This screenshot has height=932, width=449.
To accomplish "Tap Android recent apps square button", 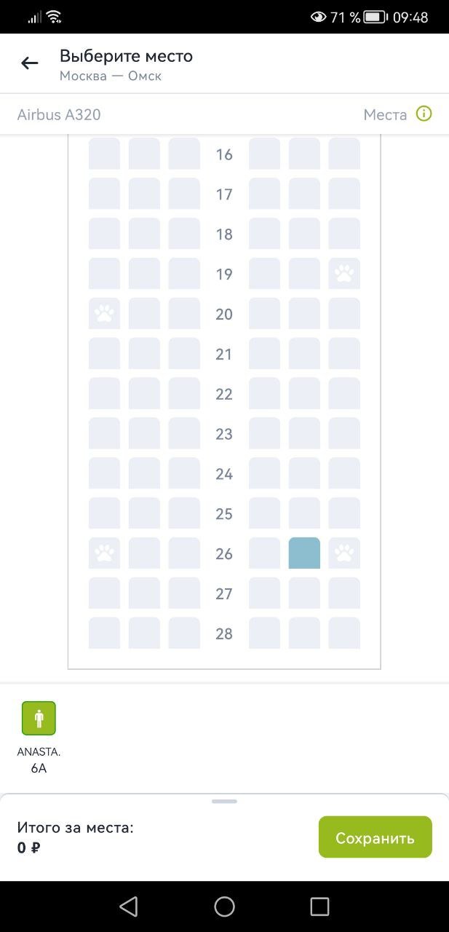I will (x=319, y=906).
